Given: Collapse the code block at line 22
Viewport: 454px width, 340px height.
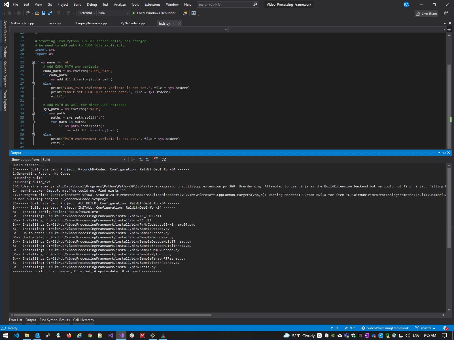Looking at the screenshot, I should [x=33, y=62].
